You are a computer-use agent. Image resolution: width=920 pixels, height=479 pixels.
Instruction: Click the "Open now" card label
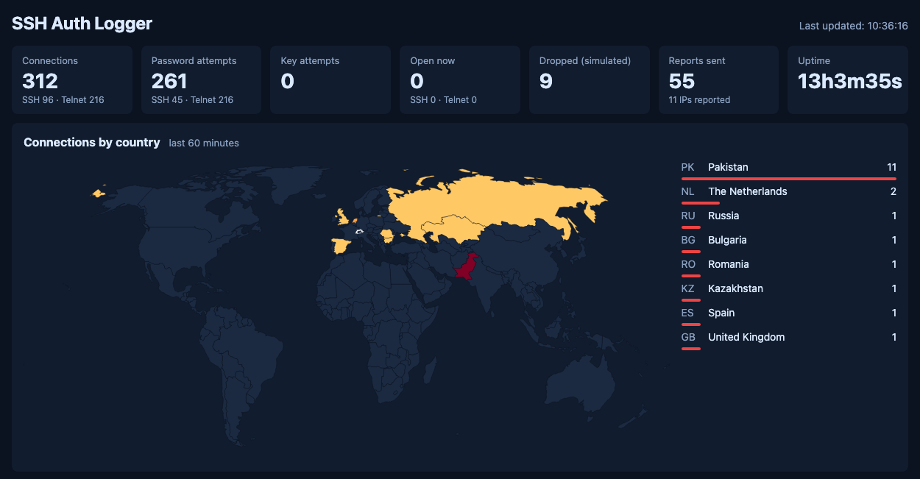pos(433,61)
